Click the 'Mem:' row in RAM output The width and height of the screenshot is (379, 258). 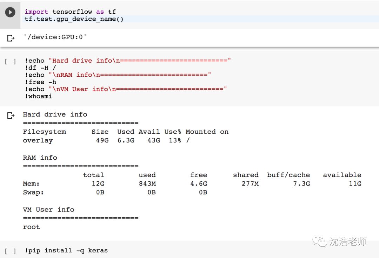(x=31, y=183)
